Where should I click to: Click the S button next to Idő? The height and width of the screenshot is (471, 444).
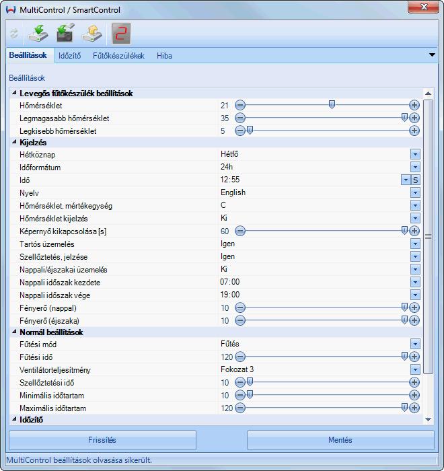point(416,180)
